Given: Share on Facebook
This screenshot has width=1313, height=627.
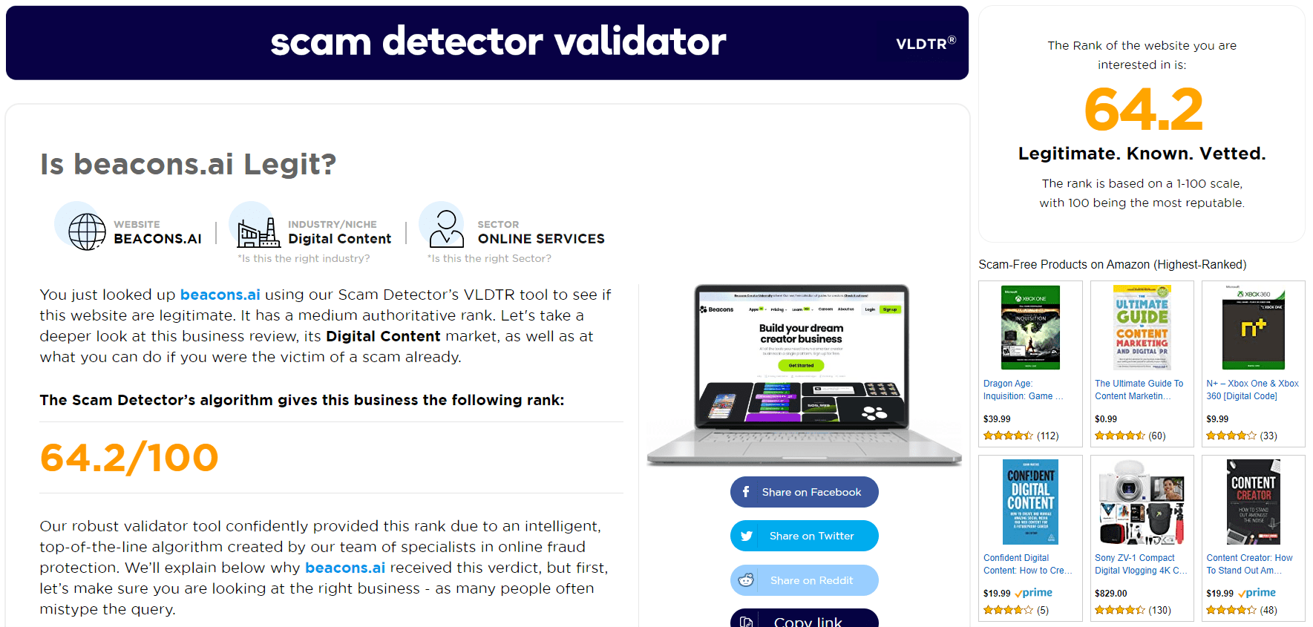Looking at the screenshot, I should (805, 492).
